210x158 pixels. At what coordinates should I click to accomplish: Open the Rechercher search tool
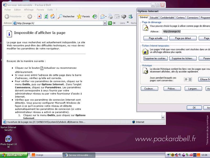(66, 16)
